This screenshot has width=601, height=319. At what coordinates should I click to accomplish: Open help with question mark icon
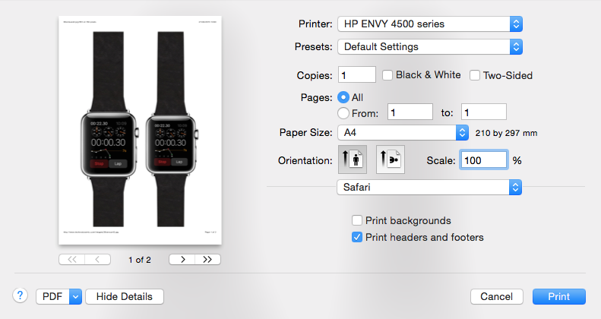[20, 295]
